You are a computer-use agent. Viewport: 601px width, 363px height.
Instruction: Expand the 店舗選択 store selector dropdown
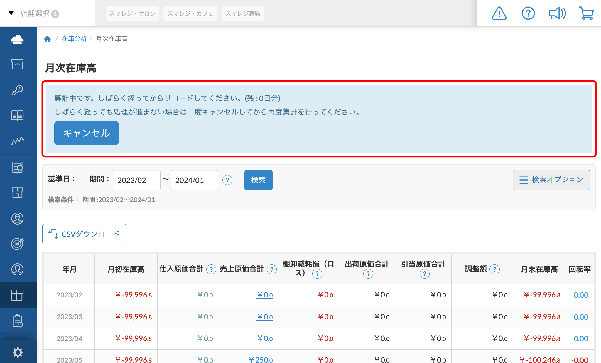[x=35, y=13]
